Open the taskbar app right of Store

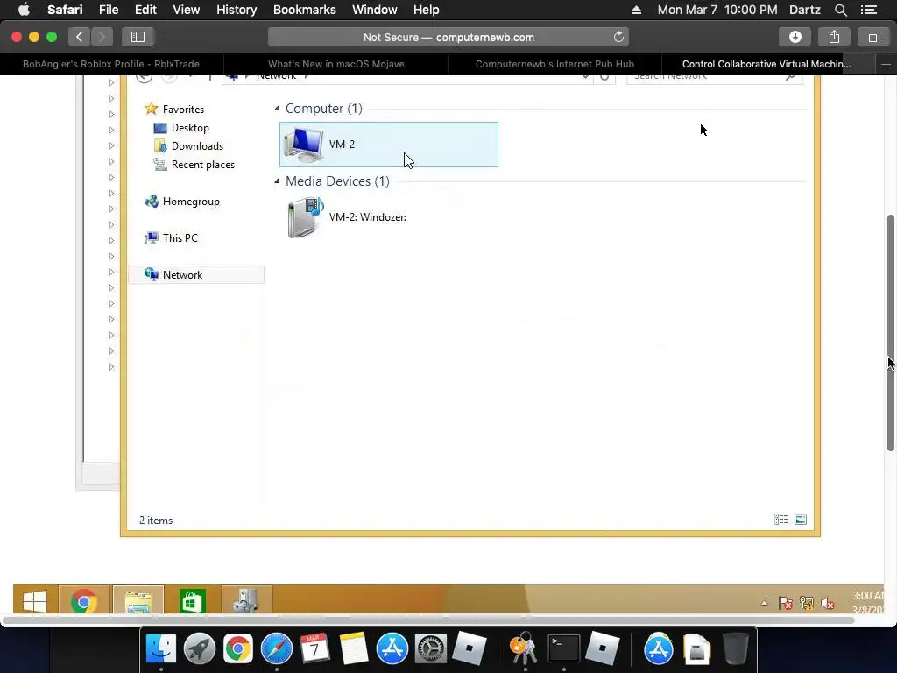click(246, 601)
